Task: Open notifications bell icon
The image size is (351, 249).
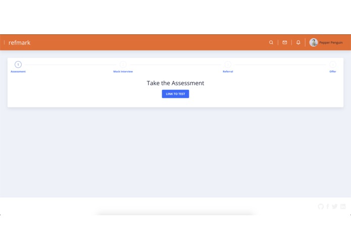Action: [298, 42]
